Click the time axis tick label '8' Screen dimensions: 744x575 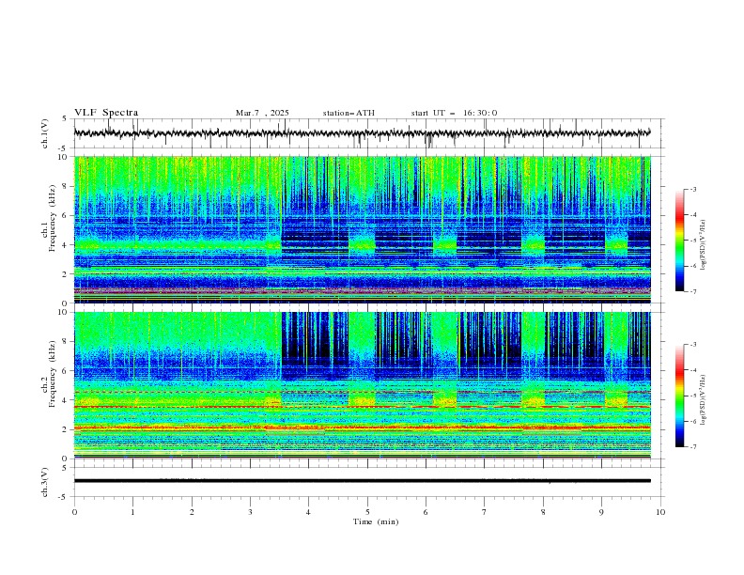point(543,512)
